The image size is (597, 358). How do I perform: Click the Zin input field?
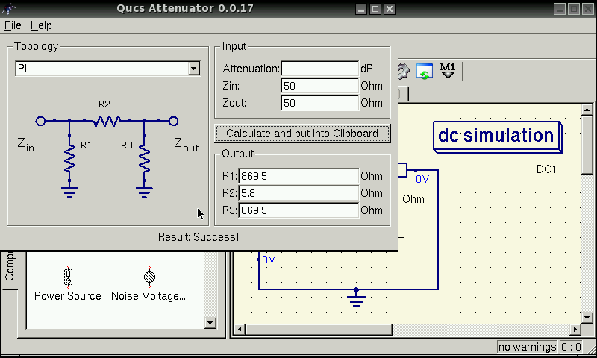pos(319,86)
